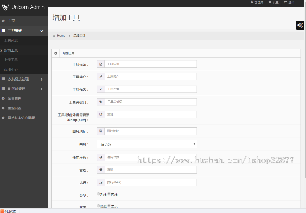
Task: Select the 隐藏 status radio button
Action: click(98, 206)
